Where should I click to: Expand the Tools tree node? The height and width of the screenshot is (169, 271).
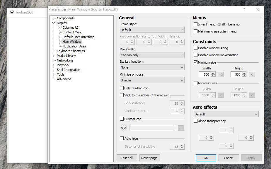pos(54,74)
